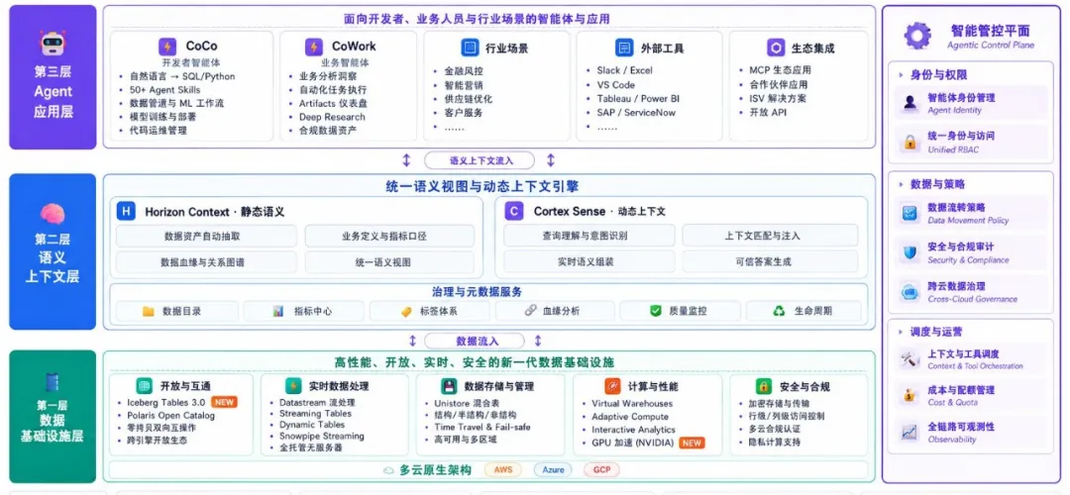Click the NEW badge beside GPU 加速 (NVIDIA)
The width and height of the screenshot is (1070, 495).
coord(692,444)
